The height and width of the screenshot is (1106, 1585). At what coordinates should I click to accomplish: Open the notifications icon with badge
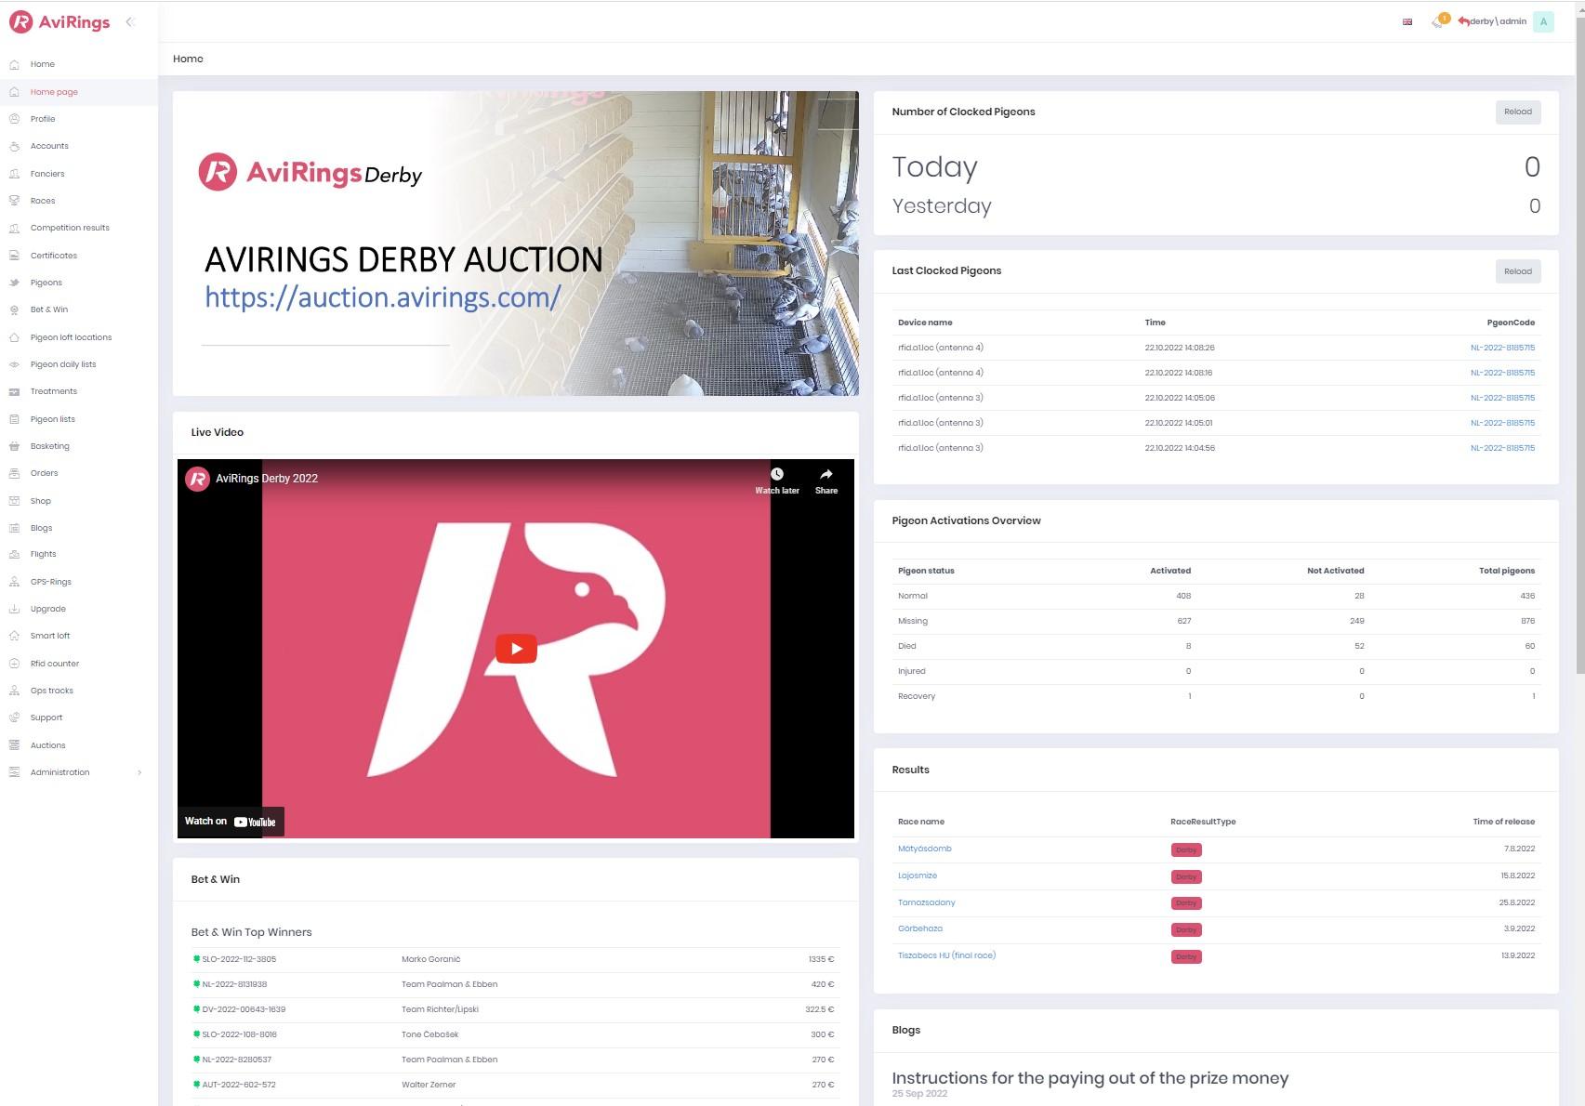(x=1440, y=20)
